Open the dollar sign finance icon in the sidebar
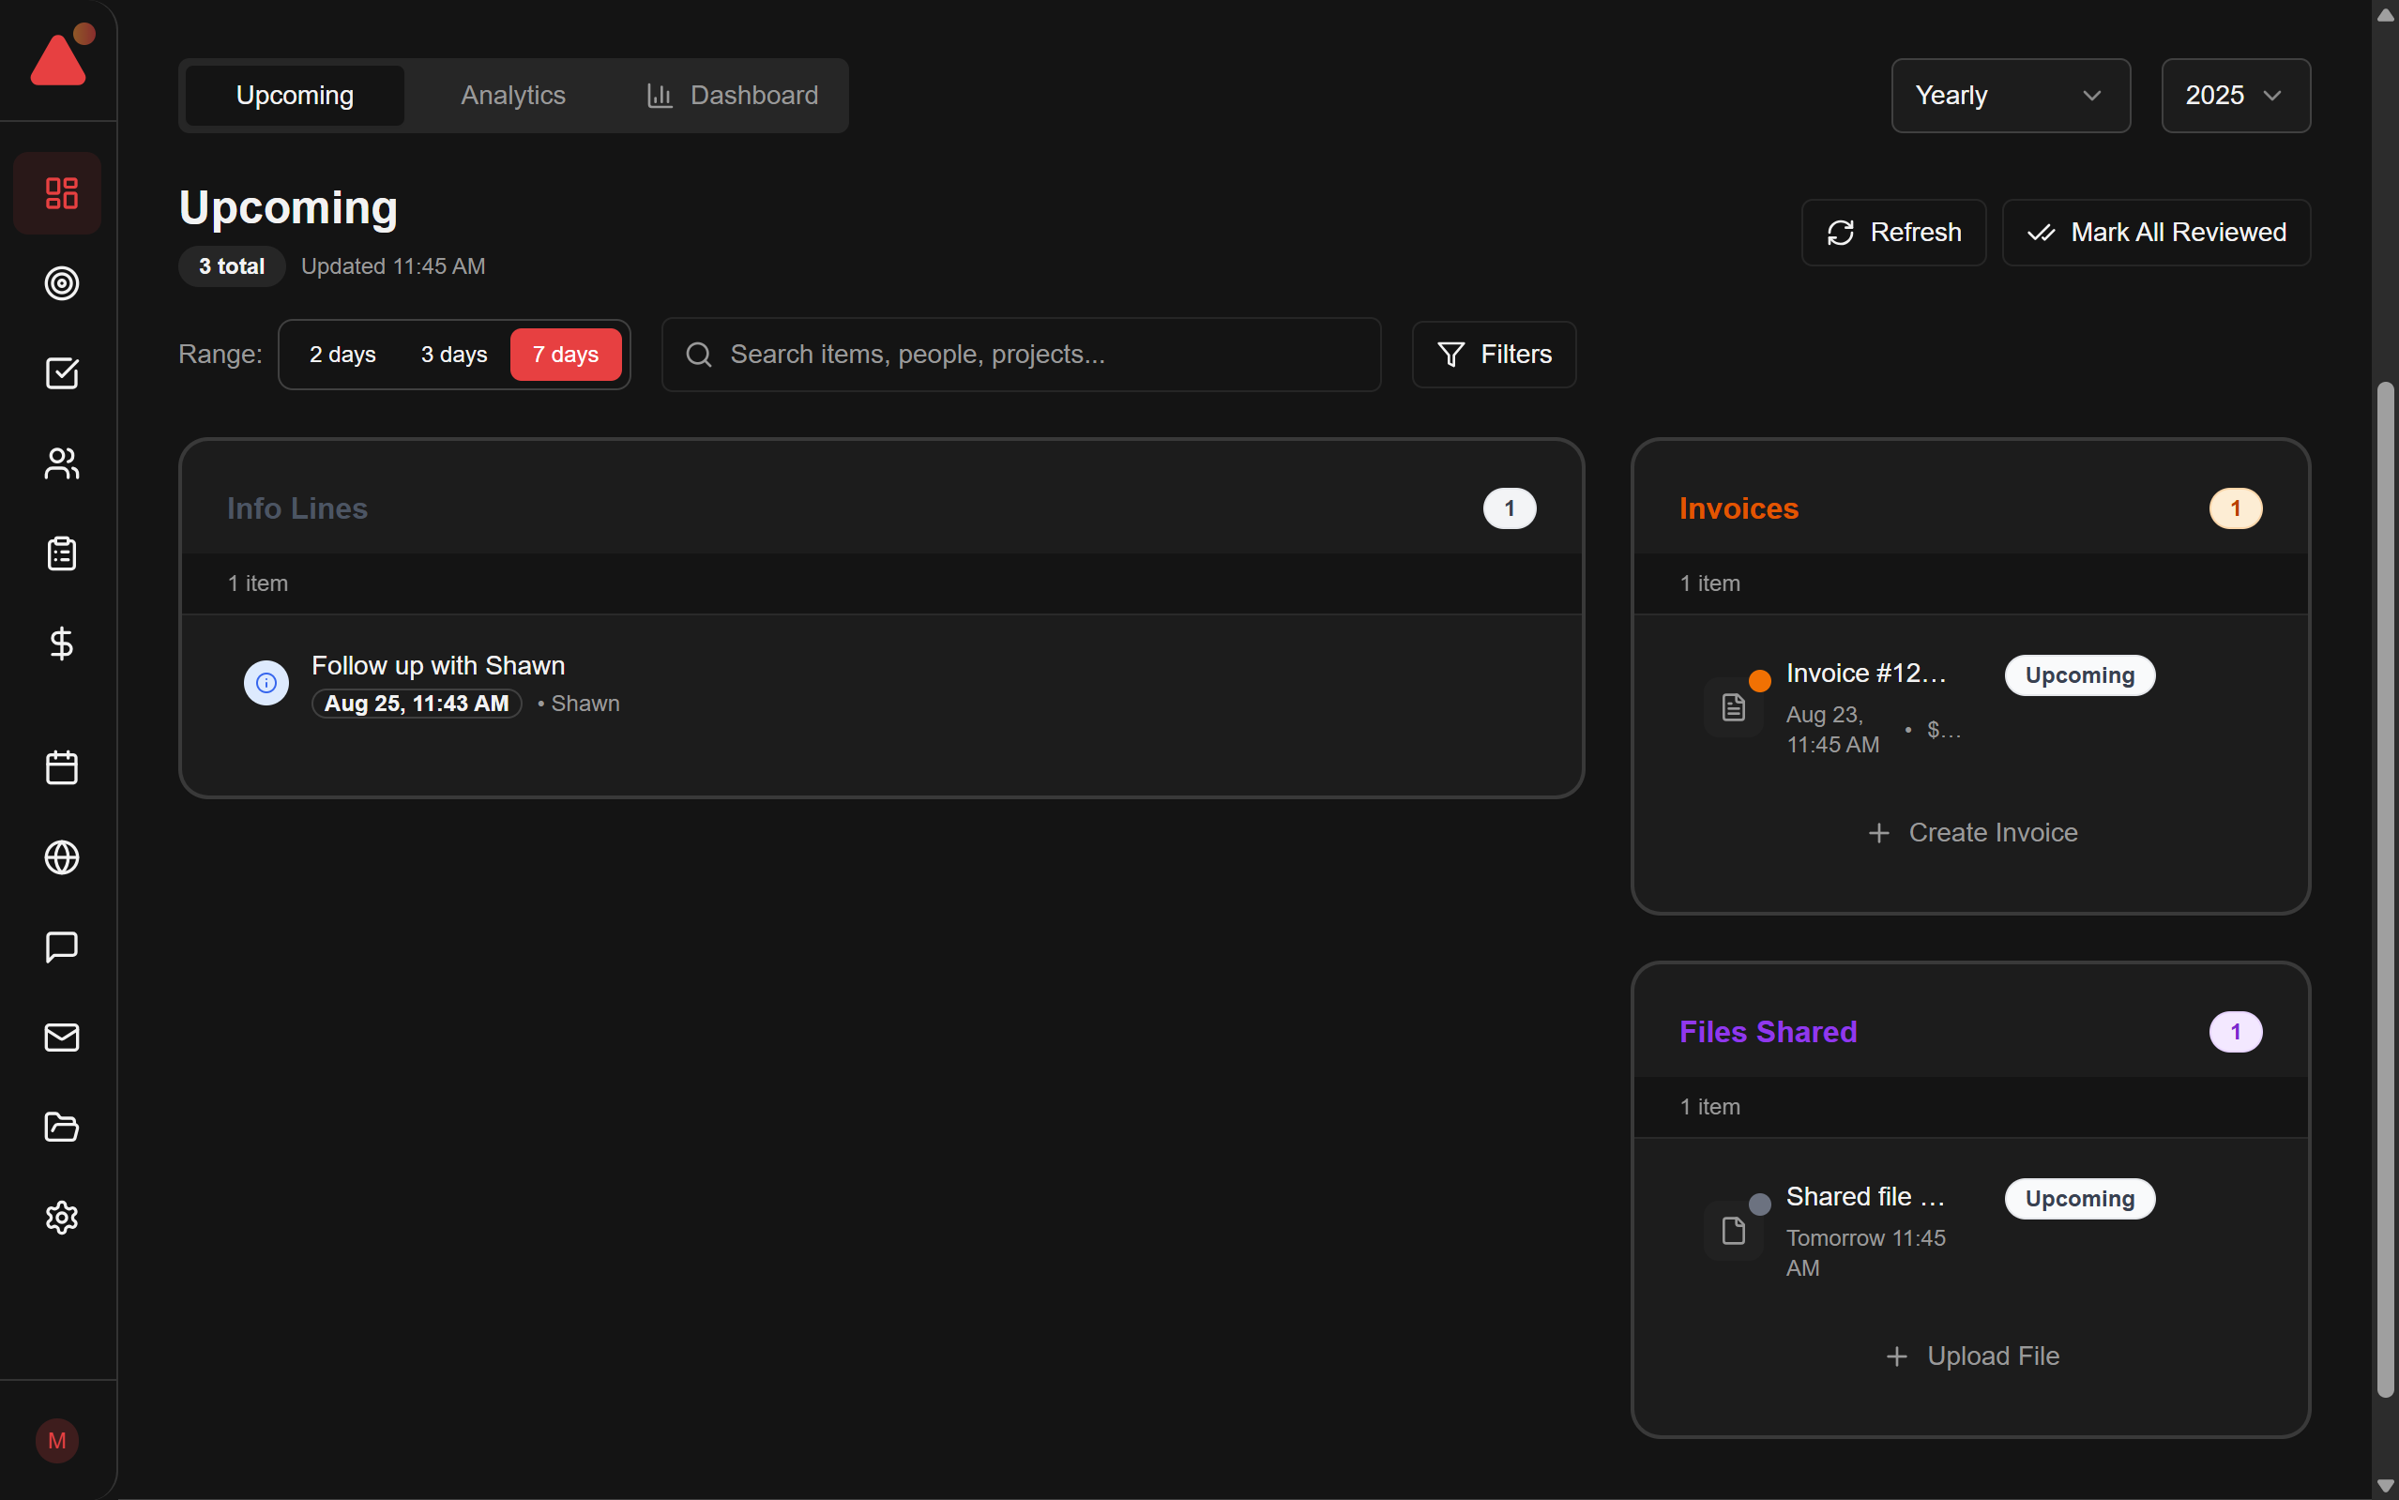 pyautogui.click(x=62, y=643)
